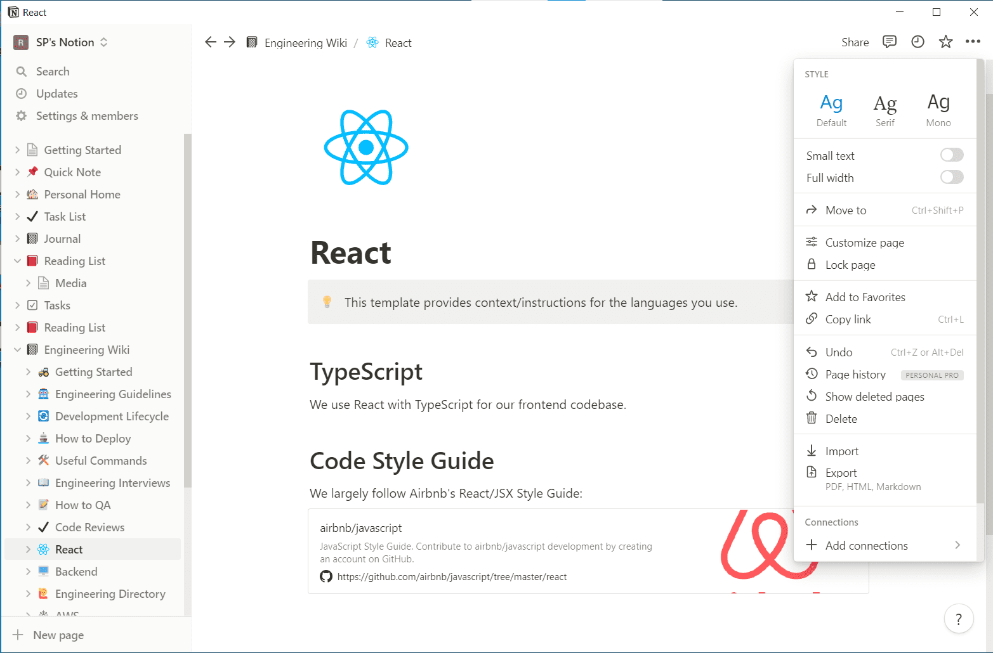Click the plus icon next to New page
The image size is (993, 653).
click(x=18, y=635)
